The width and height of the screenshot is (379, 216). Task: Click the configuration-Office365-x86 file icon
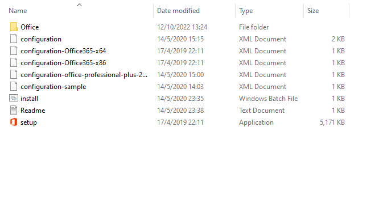tap(14, 62)
